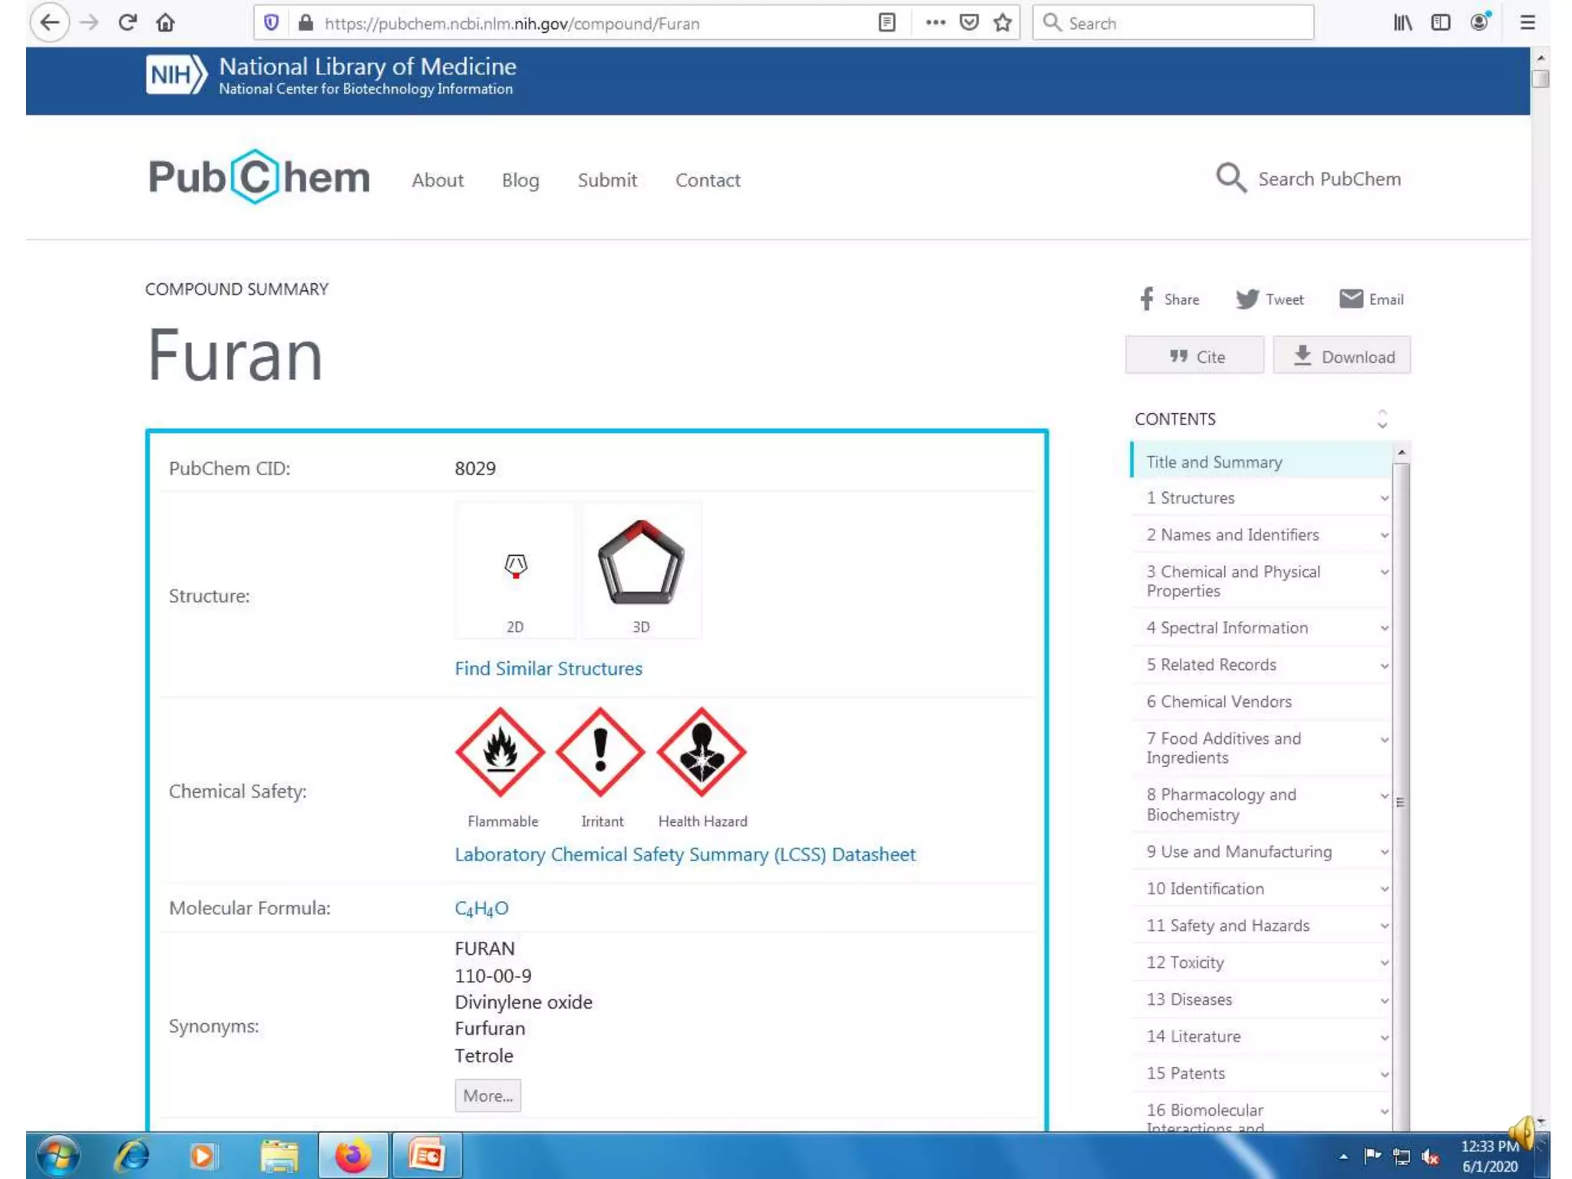Open the About menu item
This screenshot has width=1572, height=1179.
coord(438,180)
